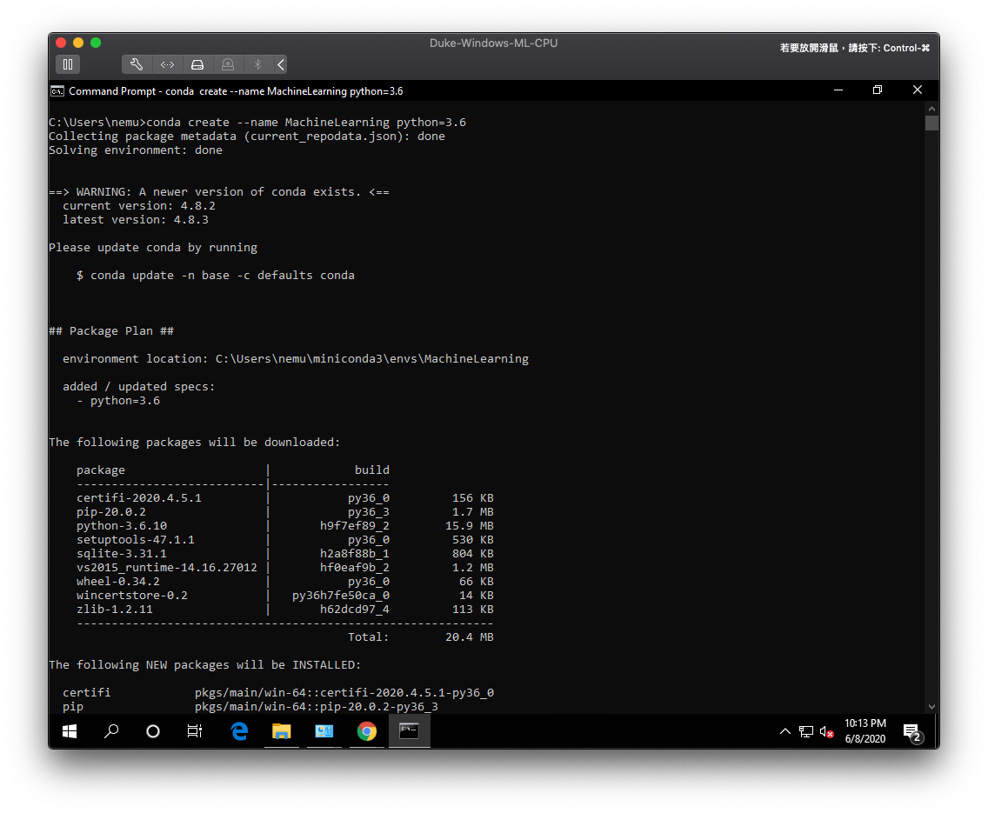The width and height of the screenshot is (988, 813).
Task: Open Microsoft Edge from the taskbar
Action: pyautogui.click(x=239, y=731)
